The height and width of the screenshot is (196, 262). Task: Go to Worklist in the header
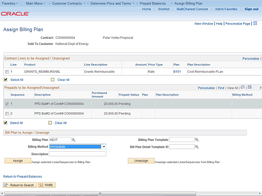point(164,9)
